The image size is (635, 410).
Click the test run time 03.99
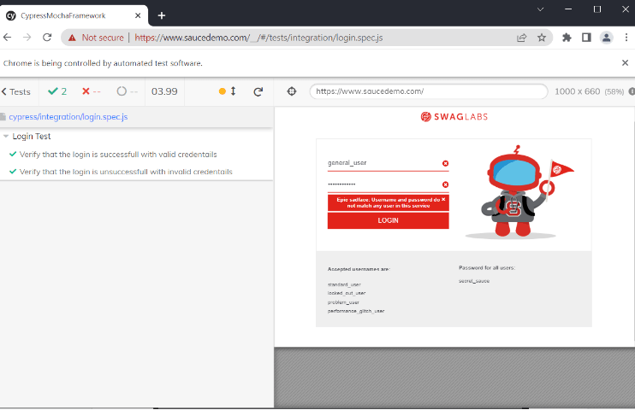[x=164, y=91]
